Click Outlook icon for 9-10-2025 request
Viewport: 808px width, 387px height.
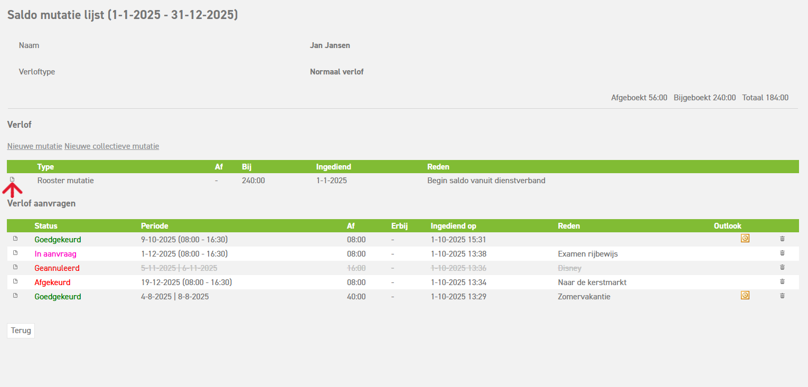745,239
